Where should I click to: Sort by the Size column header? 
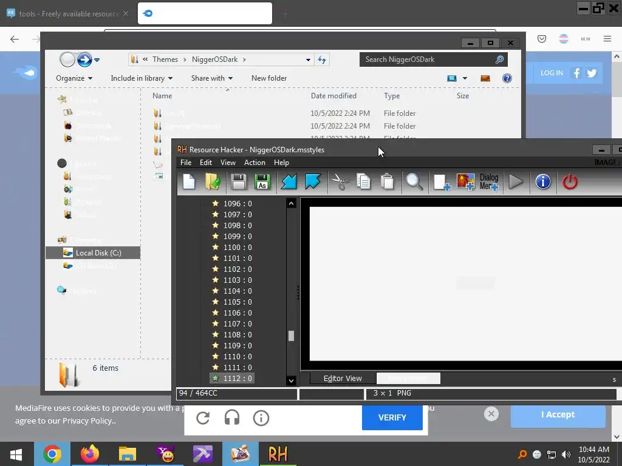[462, 96]
